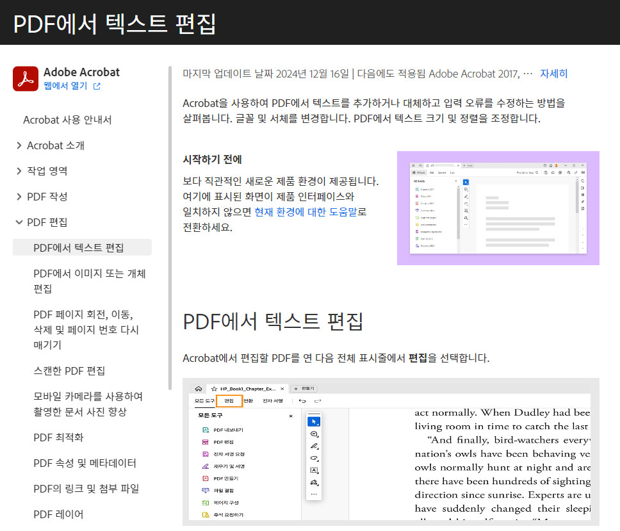The image size is (620, 531).
Task: Switch to the 변환 tab in the tutorial screenshot
Action: (249, 401)
